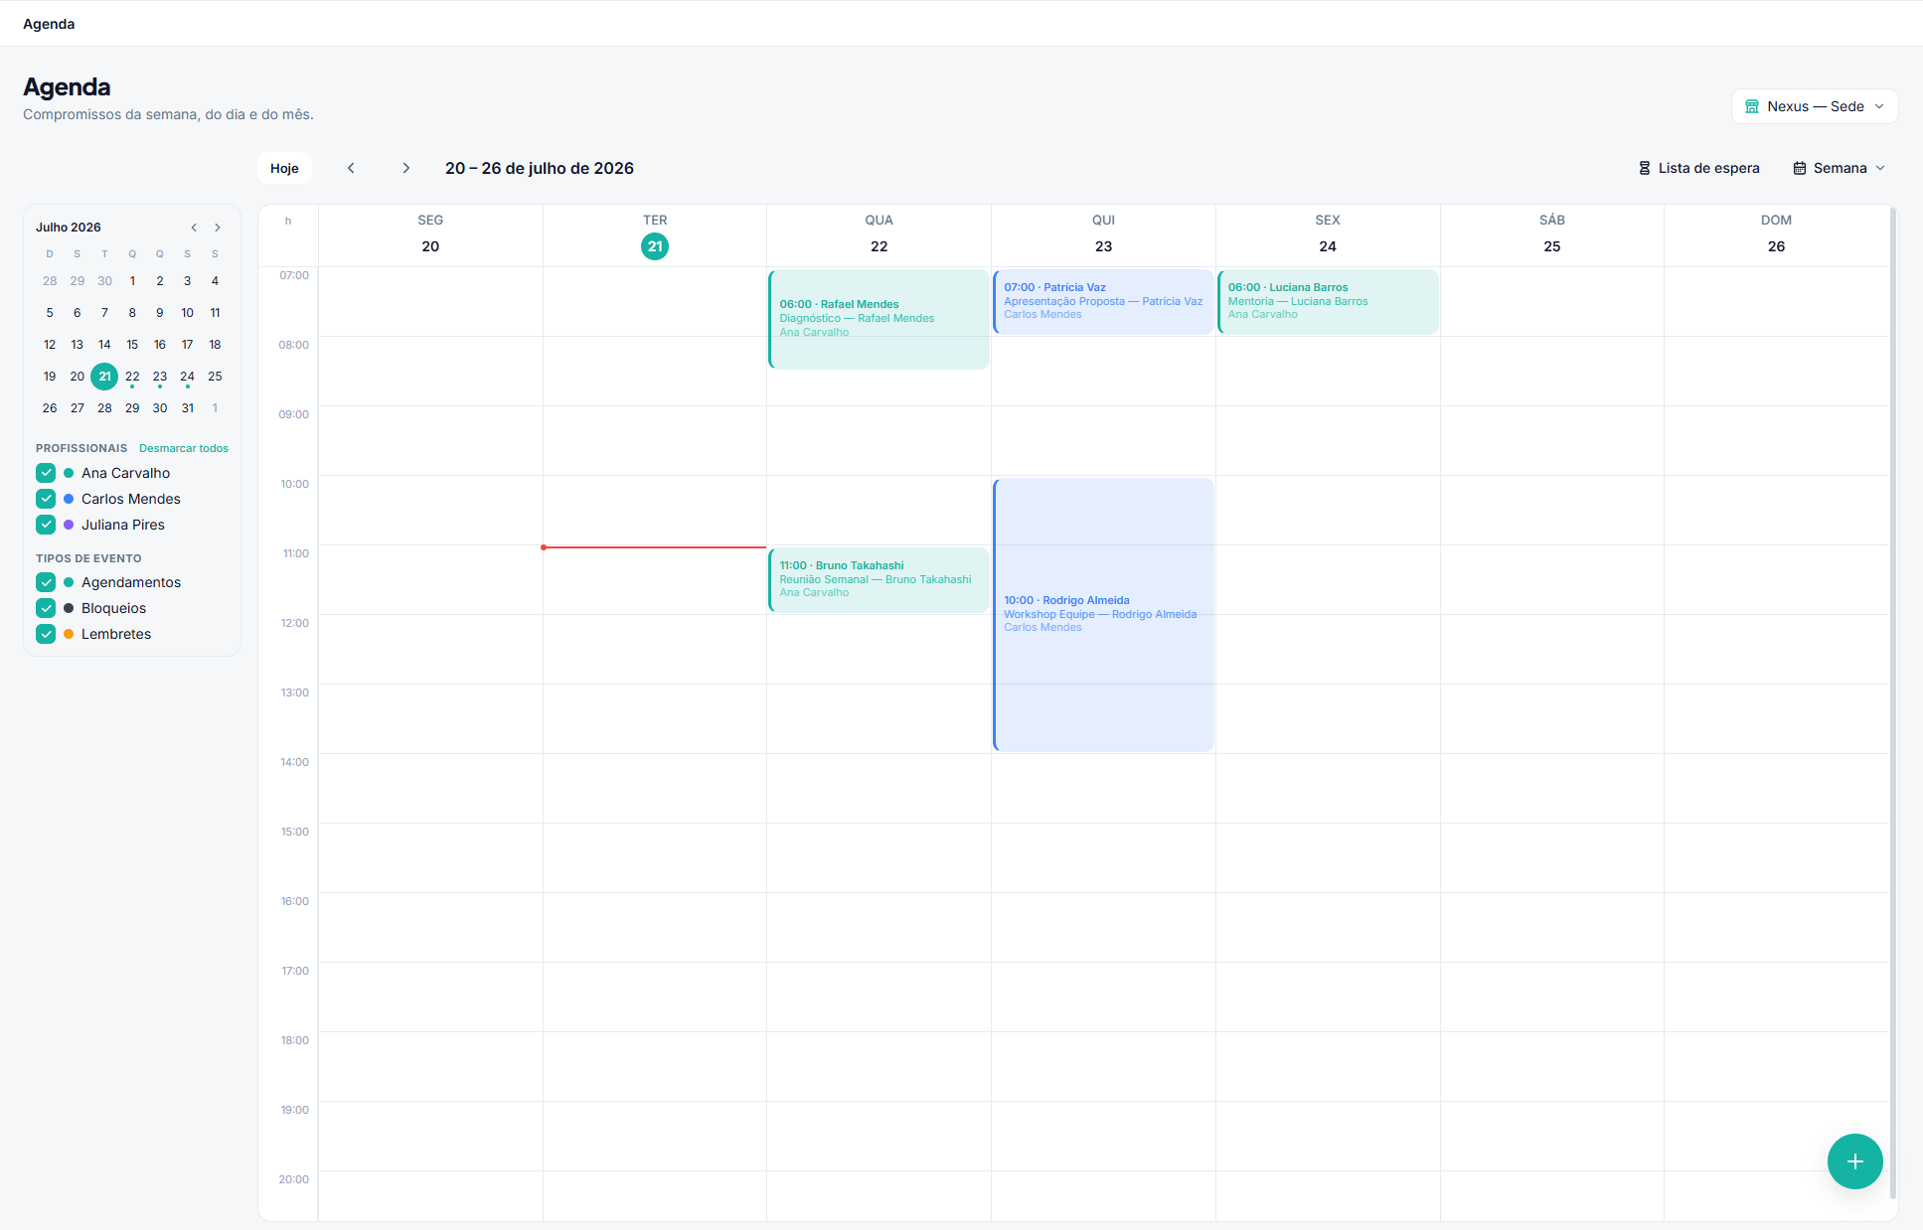Open the Nexus — Sede location dropdown
Screen dimensions: 1923x1230
click(x=1815, y=106)
